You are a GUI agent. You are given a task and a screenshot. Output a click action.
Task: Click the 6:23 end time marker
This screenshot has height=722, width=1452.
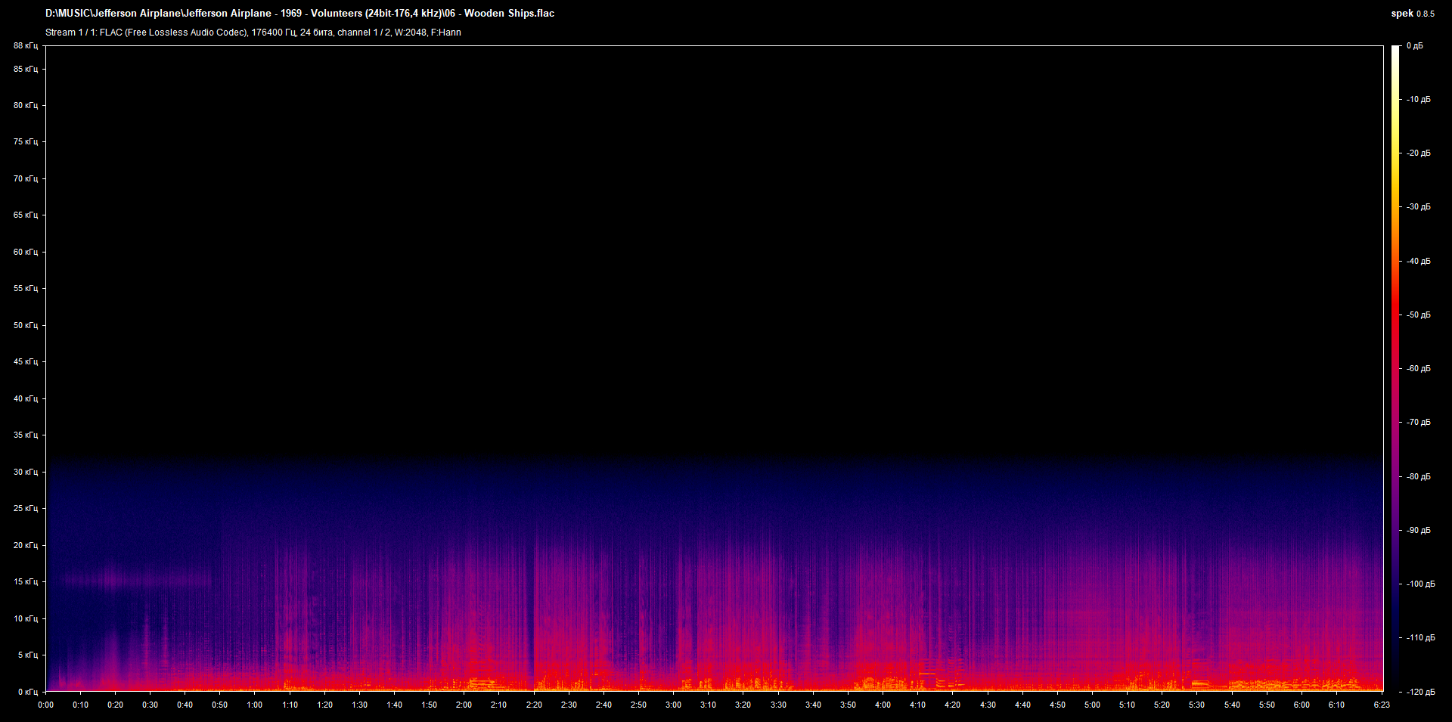(1382, 705)
